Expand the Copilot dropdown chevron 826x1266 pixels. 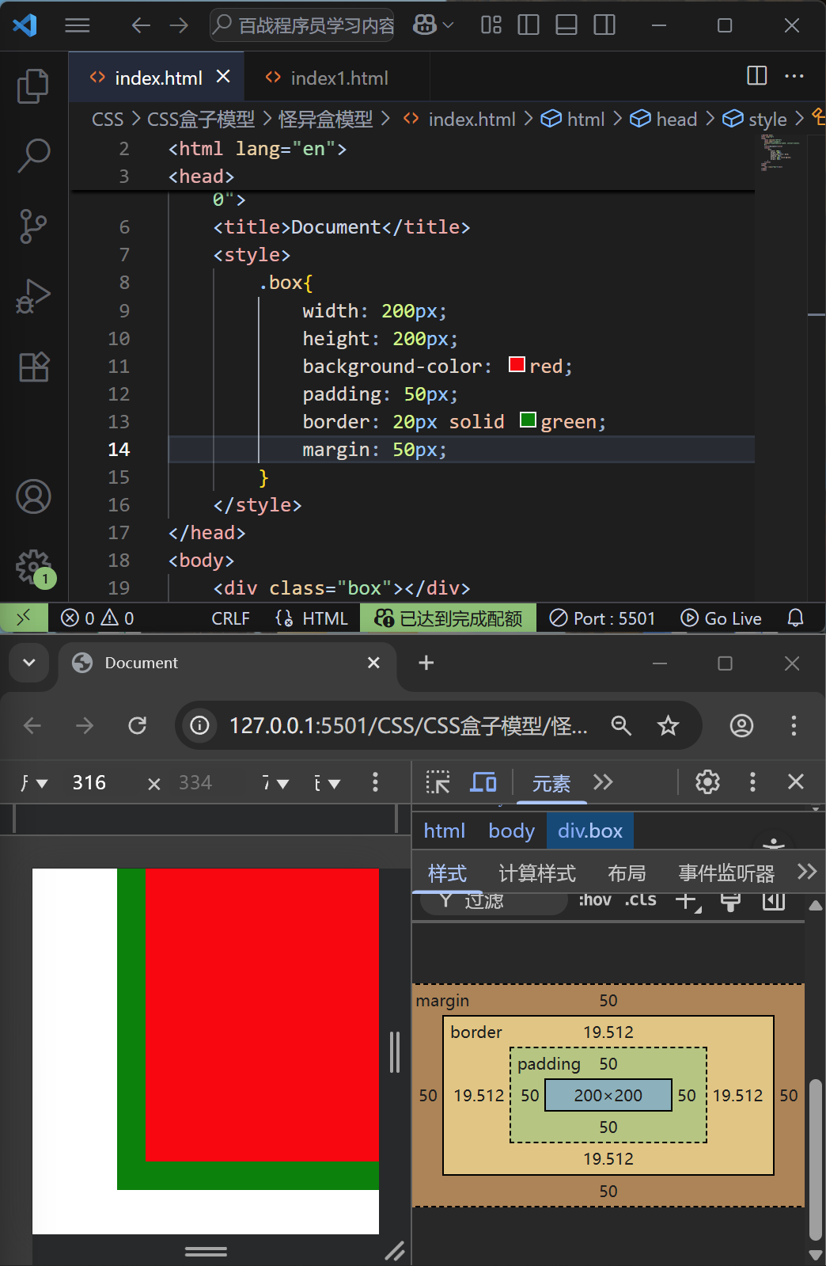(449, 25)
